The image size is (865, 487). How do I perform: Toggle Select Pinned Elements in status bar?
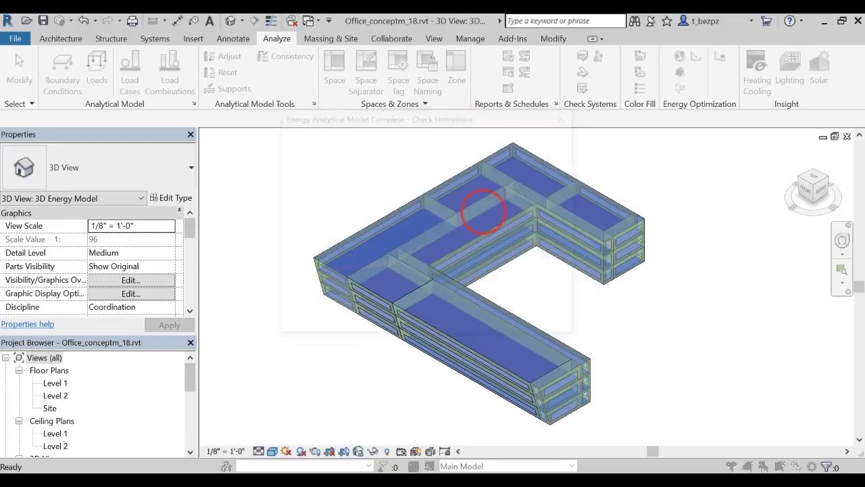(763, 467)
